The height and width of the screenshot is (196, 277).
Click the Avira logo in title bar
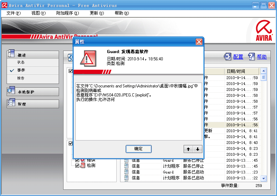pyautogui.click(x=5, y=5)
